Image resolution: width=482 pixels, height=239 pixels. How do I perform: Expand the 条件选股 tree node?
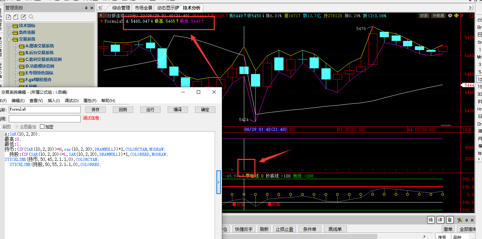9,32
